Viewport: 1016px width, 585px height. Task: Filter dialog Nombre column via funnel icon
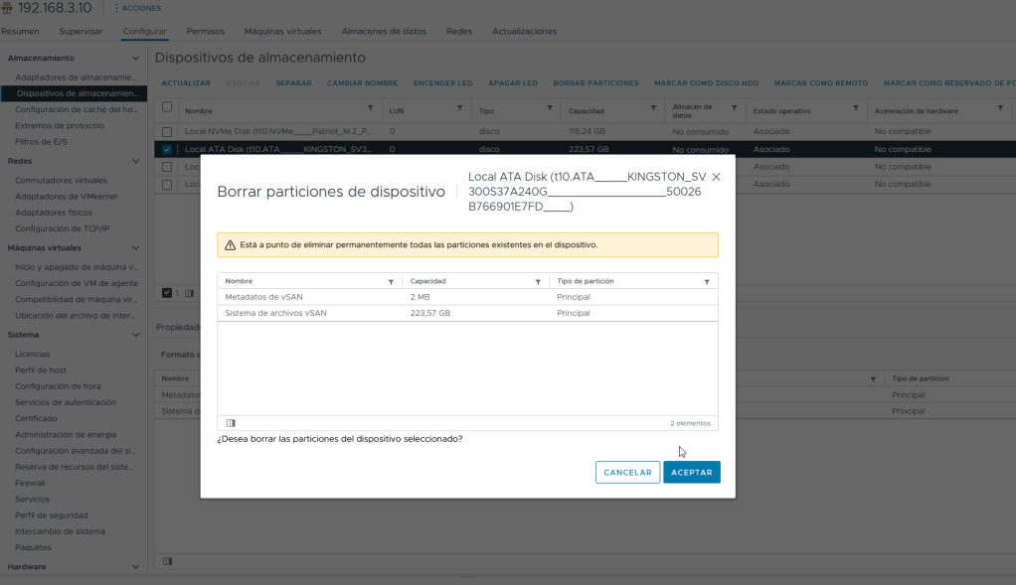click(391, 282)
